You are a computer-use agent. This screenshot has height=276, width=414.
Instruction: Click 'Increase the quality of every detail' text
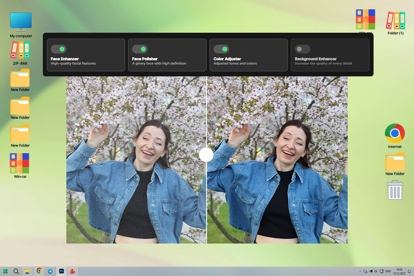(x=323, y=63)
